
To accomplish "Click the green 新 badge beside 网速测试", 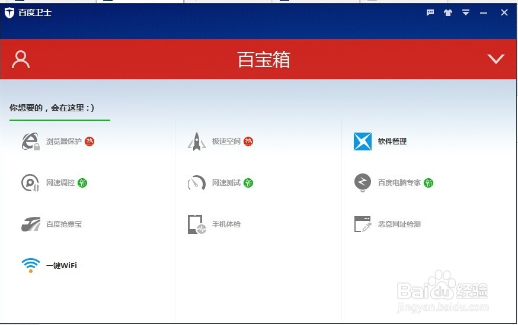I will [248, 183].
